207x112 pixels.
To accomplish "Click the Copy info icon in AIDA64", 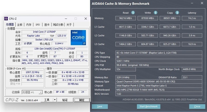I will pyautogui.click(x=177, y=13).
